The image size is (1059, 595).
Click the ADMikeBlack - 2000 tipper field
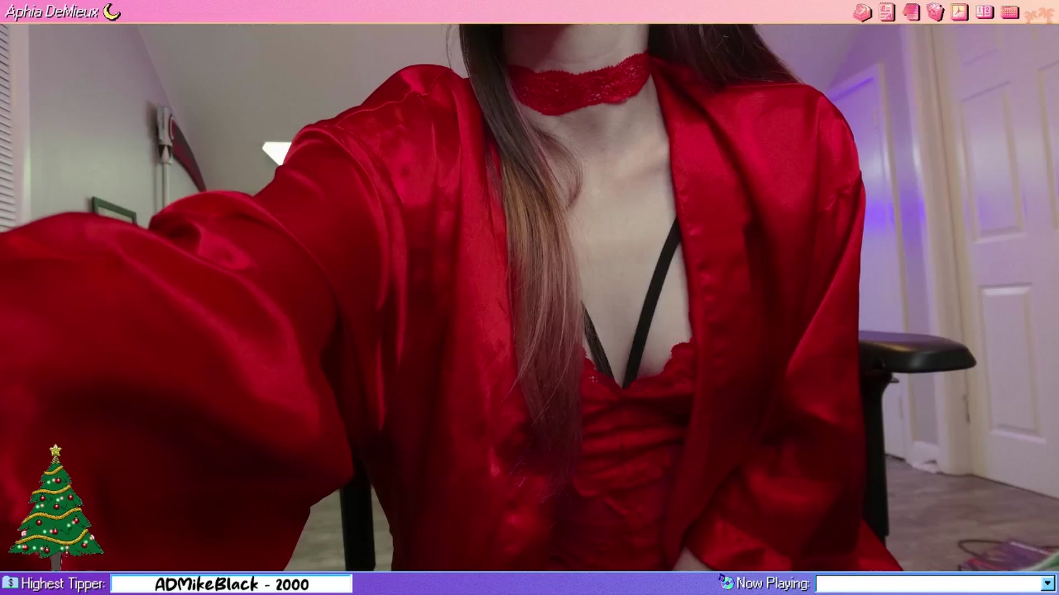click(x=232, y=584)
